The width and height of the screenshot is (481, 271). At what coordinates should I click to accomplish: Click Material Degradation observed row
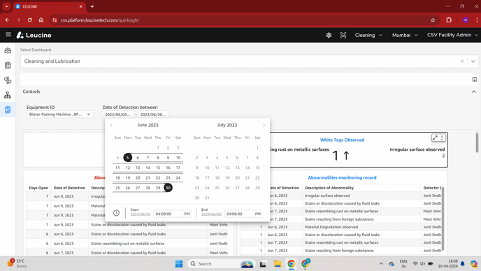click(x=340, y=227)
